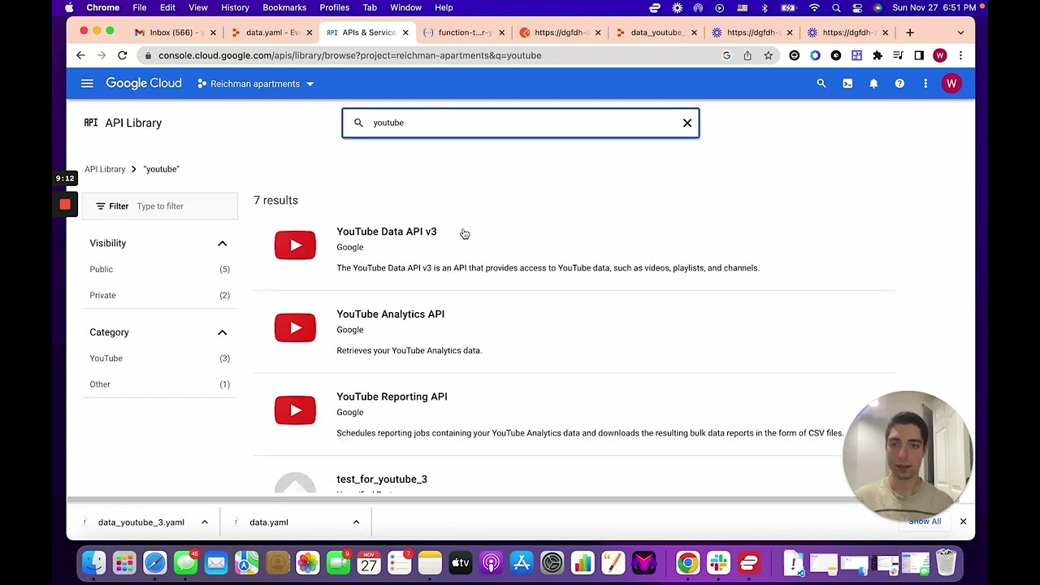Open the downloaded data_youtube_3.yaml file
This screenshot has height=585, width=1040.
click(141, 522)
